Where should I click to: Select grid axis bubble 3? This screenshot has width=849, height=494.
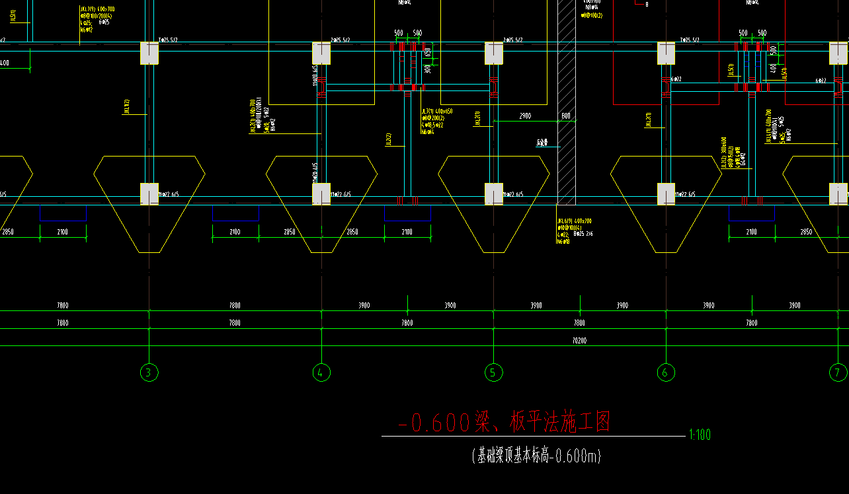pyautogui.click(x=149, y=372)
